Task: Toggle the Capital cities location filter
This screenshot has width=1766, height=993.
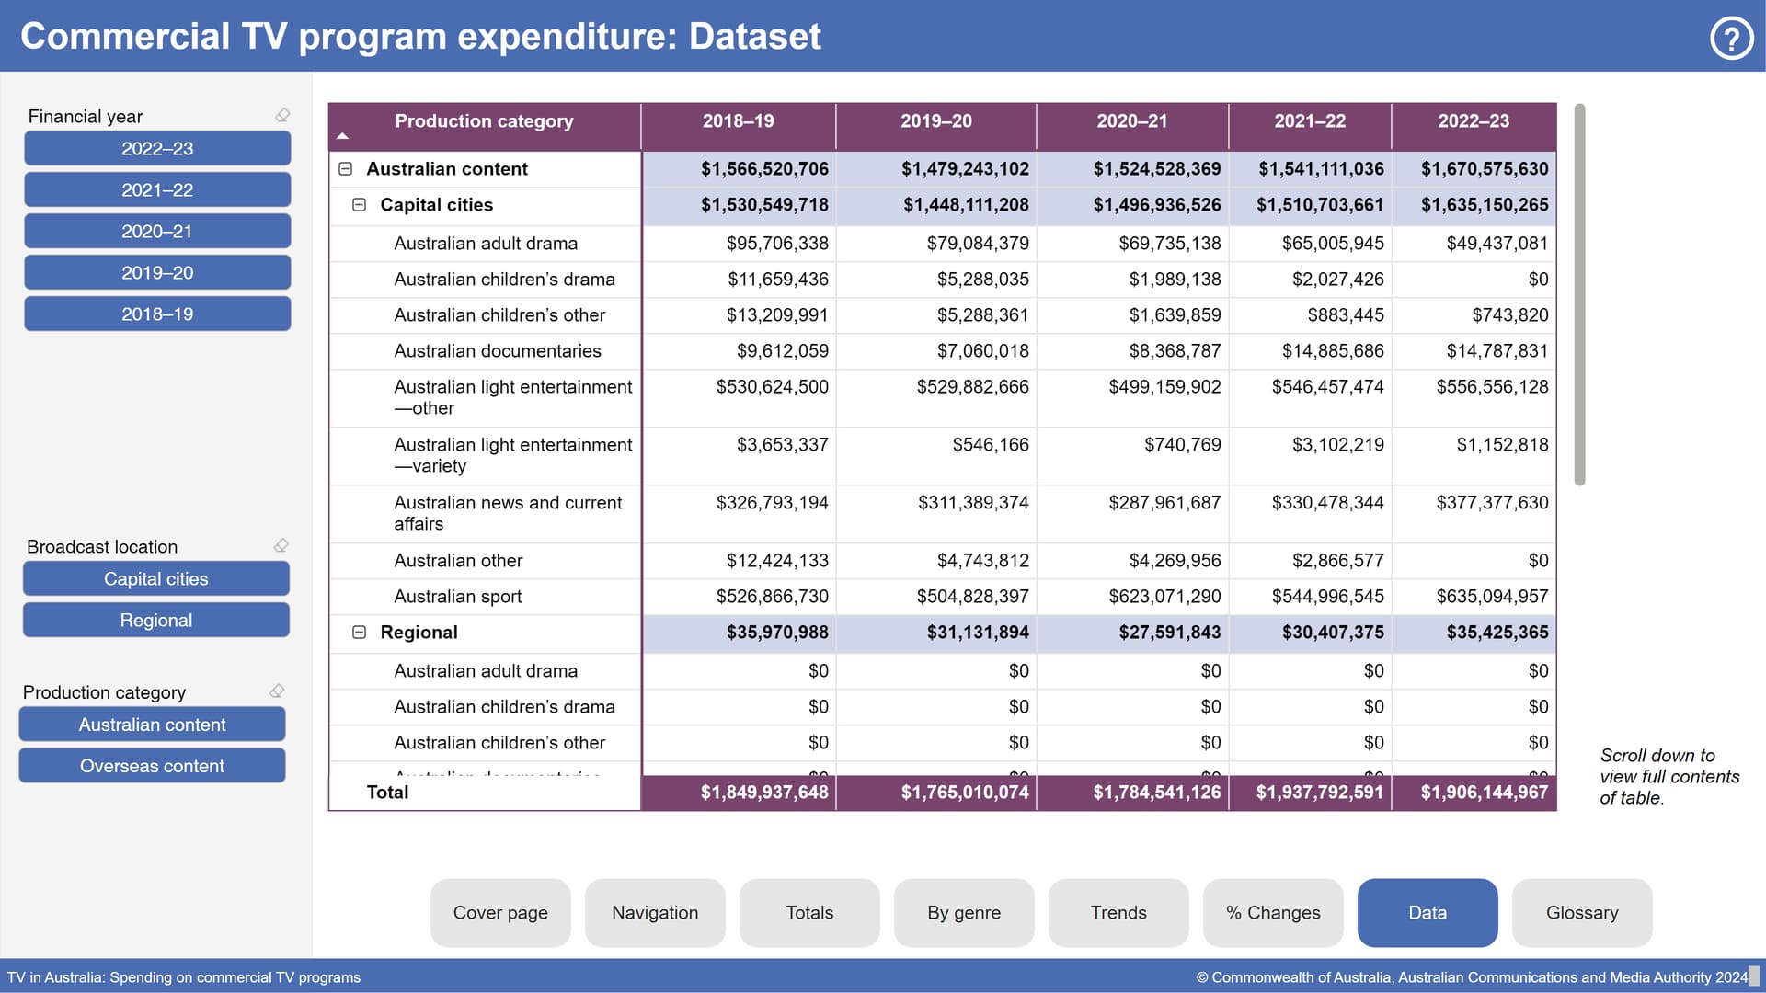Action: pyautogui.click(x=156, y=579)
